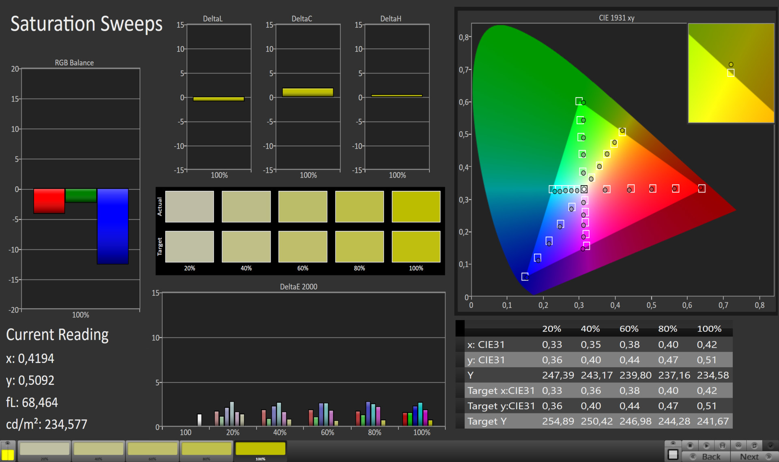Click the Current Reading heading
The height and width of the screenshot is (462, 779).
tap(57, 335)
